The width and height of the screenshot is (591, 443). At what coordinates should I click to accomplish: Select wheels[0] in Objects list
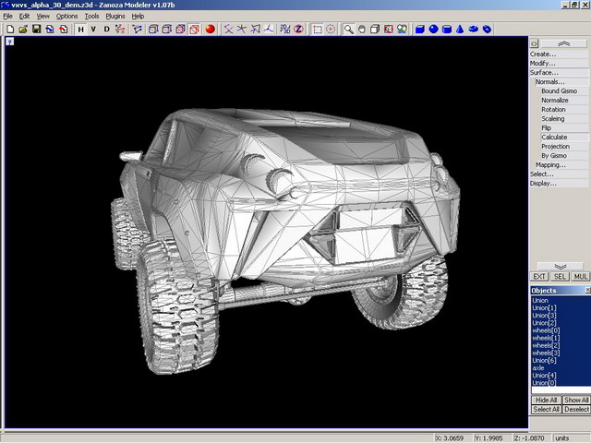546,329
